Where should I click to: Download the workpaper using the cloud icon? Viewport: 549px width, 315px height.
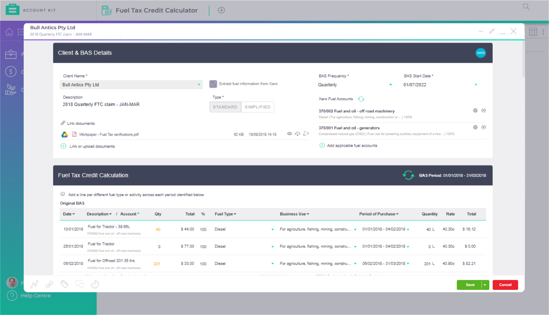297,134
